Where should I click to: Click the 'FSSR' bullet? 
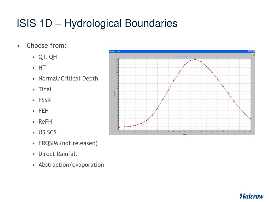[x=45, y=100]
